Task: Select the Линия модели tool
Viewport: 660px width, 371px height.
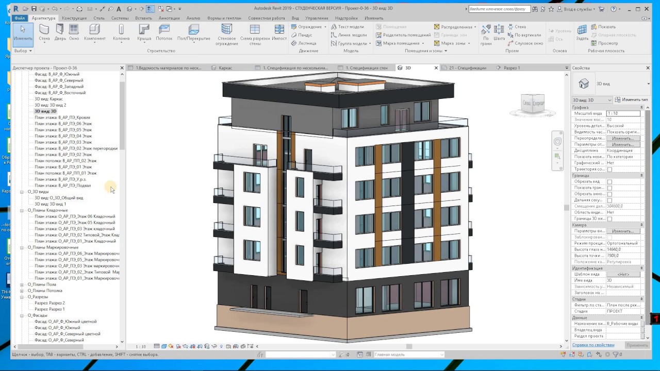Action: coord(349,35)
